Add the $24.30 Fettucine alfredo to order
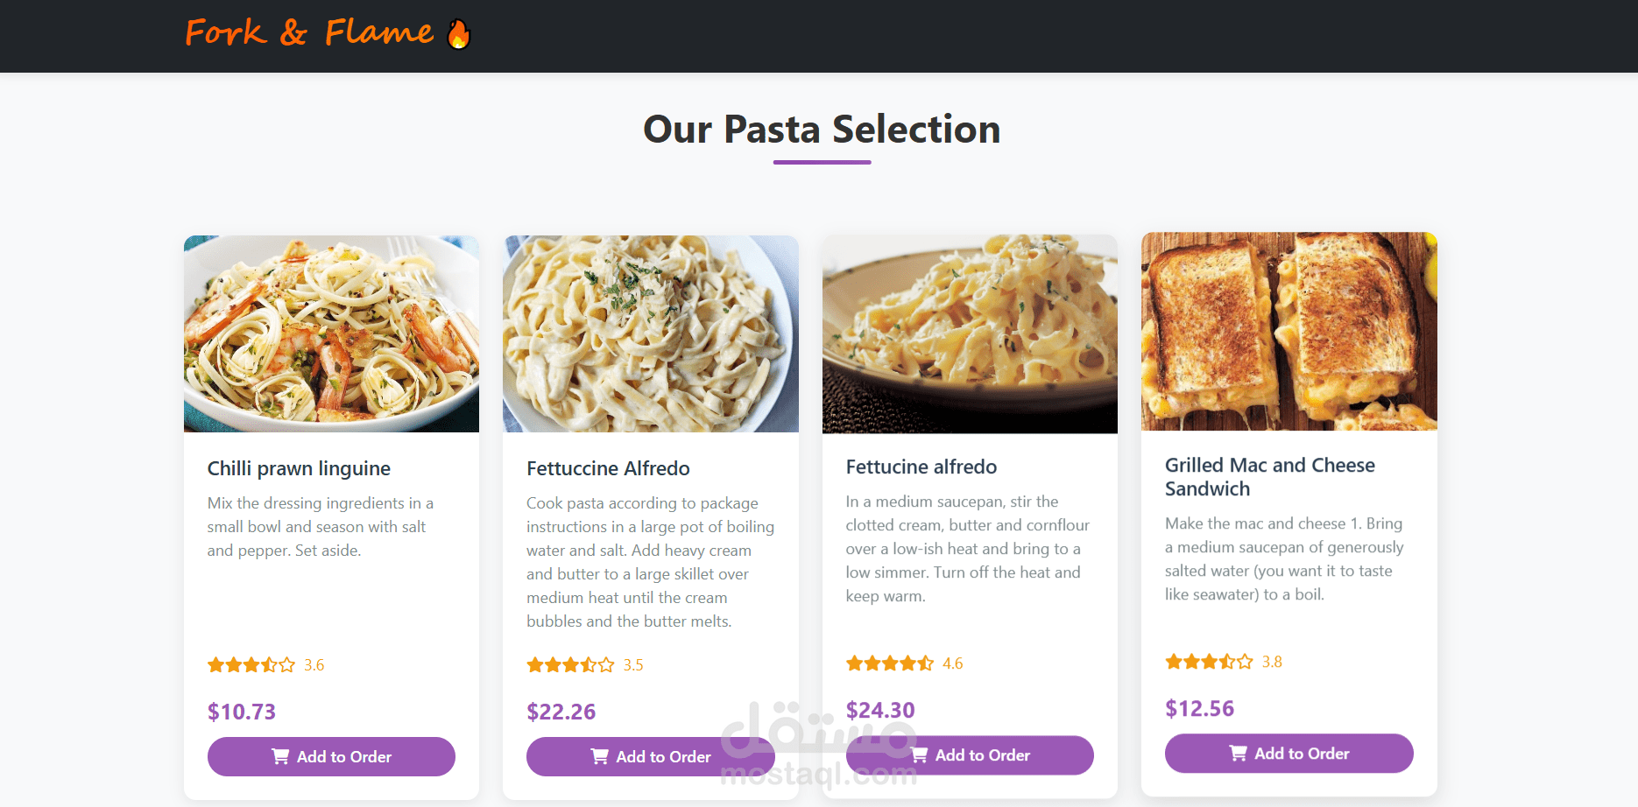1638x807 pixels. point(970,754)
